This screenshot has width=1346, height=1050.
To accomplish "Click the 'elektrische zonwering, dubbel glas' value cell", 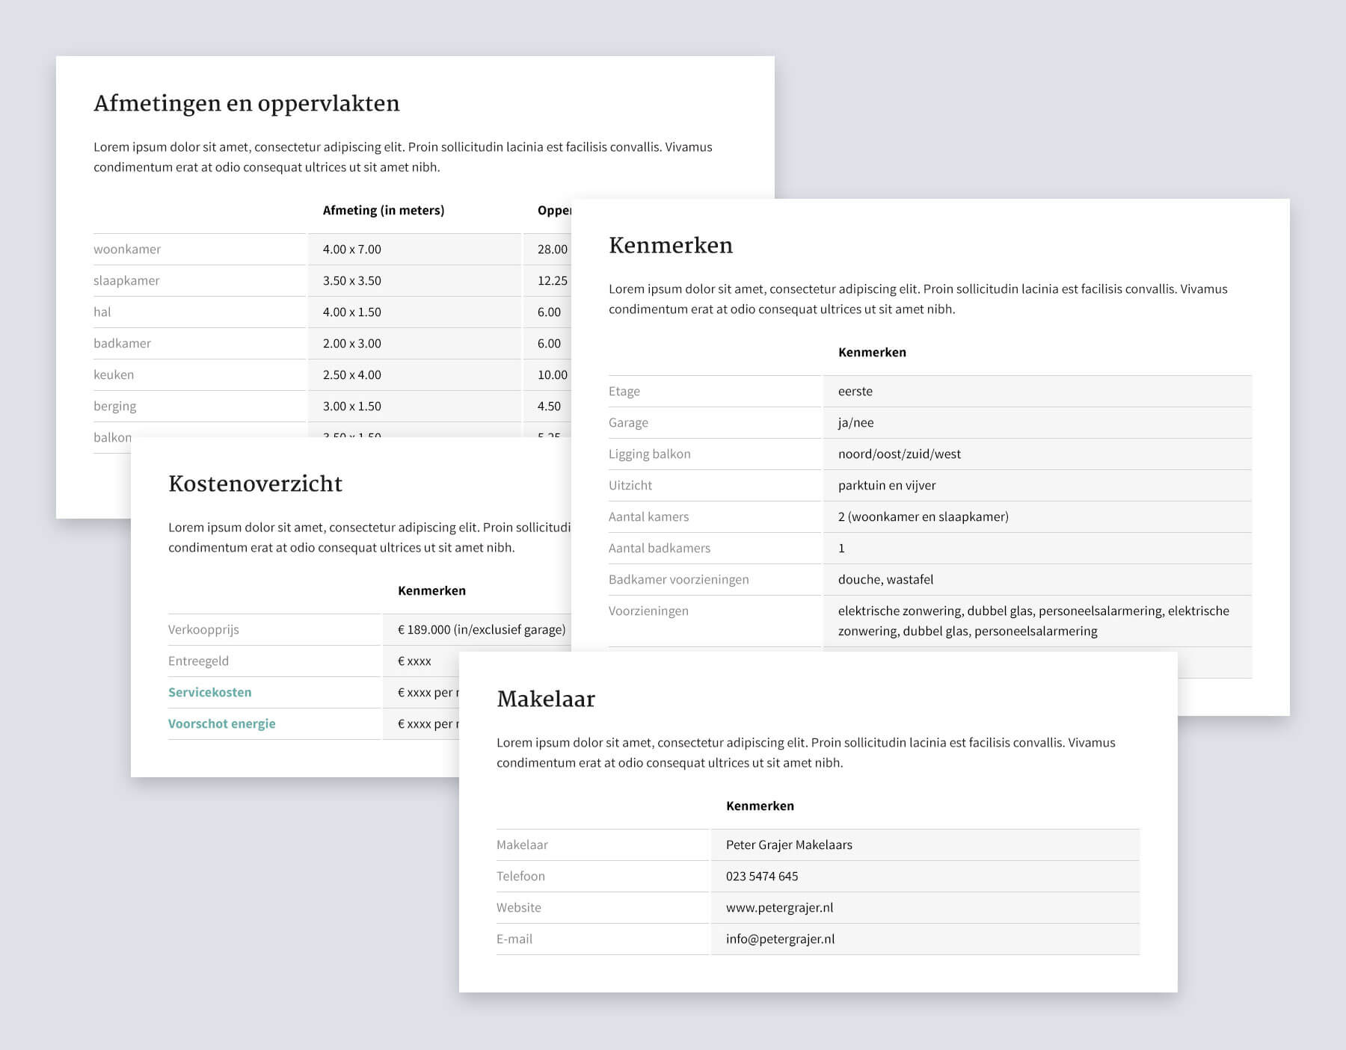I will point(1037,621).
